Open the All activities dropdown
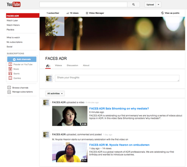This screenshot has height=167, width=187. (55, 94)
